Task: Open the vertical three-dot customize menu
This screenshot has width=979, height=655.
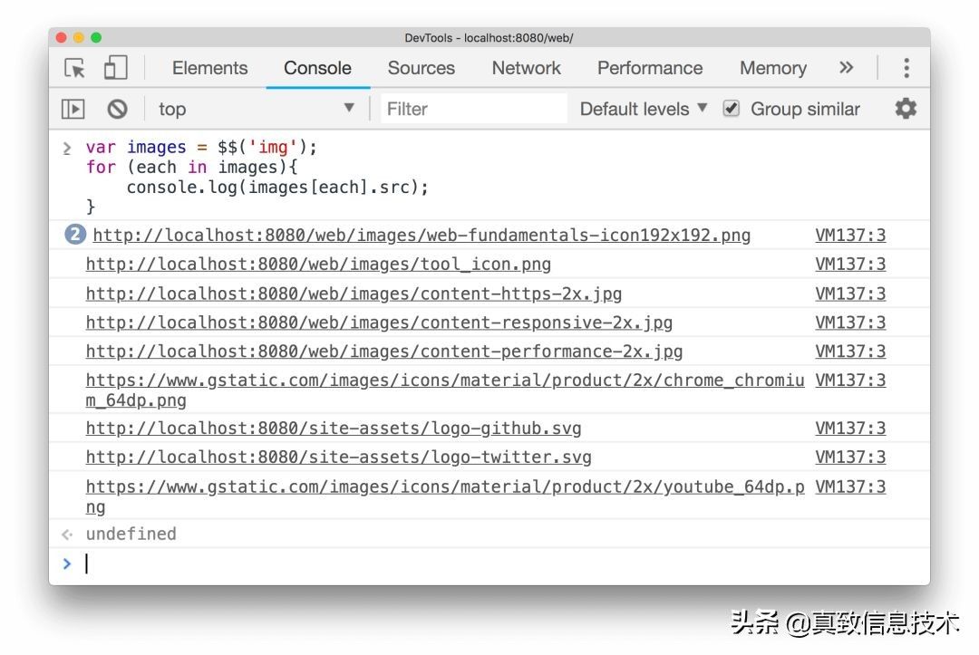Action: pyautogui.click(x=906, y=67)
